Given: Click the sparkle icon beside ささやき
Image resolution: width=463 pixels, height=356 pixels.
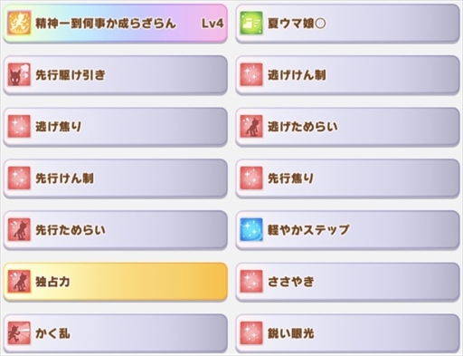Looking at the screenshot, I should pyautogui.click(x=251, y=282).
